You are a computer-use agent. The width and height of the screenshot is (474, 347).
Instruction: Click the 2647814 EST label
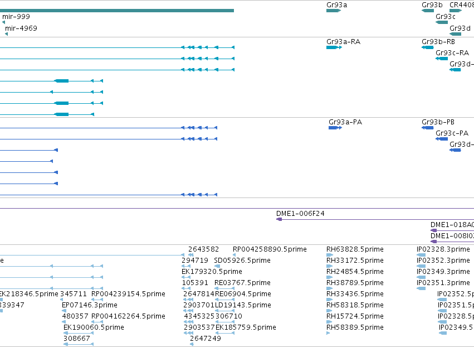pyautogui.click(x=199, y=294)
